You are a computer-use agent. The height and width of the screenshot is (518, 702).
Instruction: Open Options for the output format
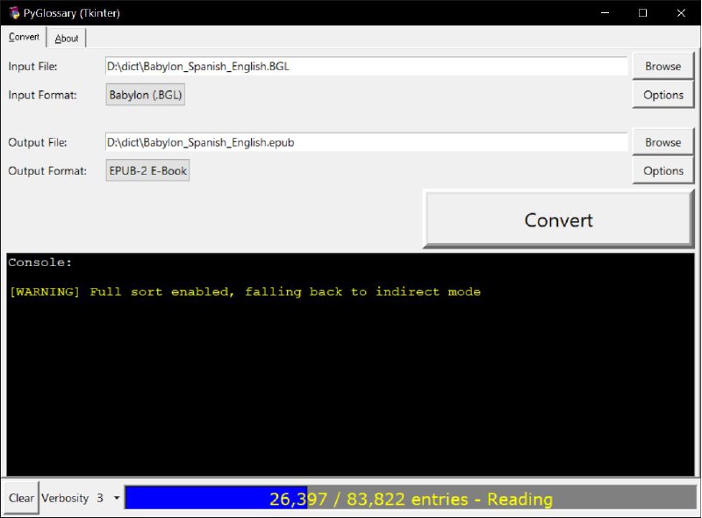point(663,171)
